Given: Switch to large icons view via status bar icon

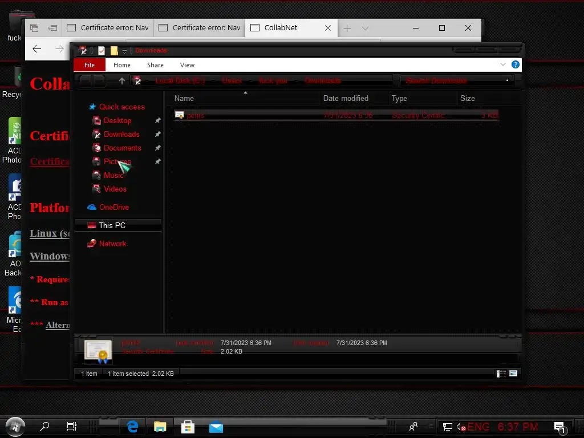Looking at the screenshot, I should 513,373.
